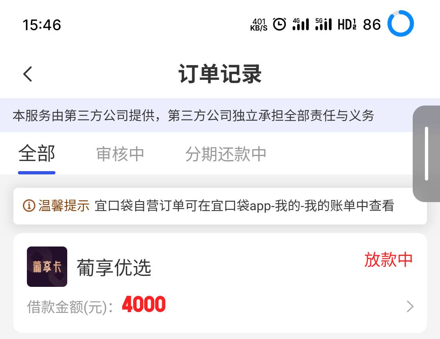This screenshot has height=339, width=440.
Task: Tap the gray side panel handle
Action: pos(426,154)
